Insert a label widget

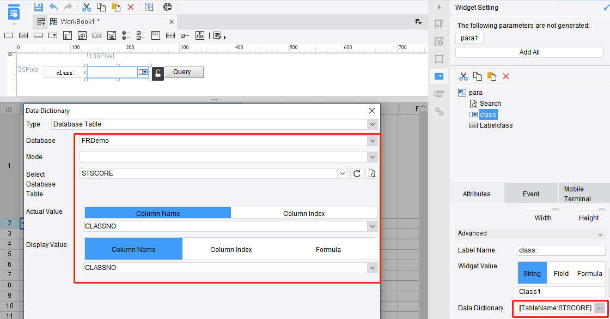click(x=23, y=35)
